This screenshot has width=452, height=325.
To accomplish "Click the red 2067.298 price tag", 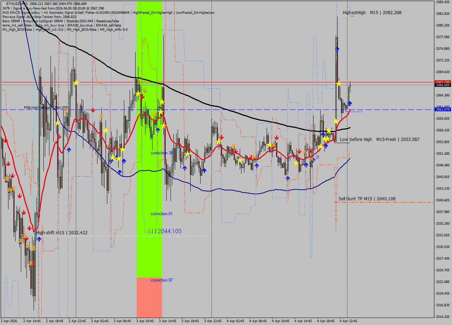I will pos(442,82).
